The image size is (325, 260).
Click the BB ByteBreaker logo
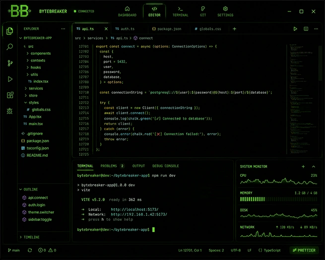click(x=19, y=11)
